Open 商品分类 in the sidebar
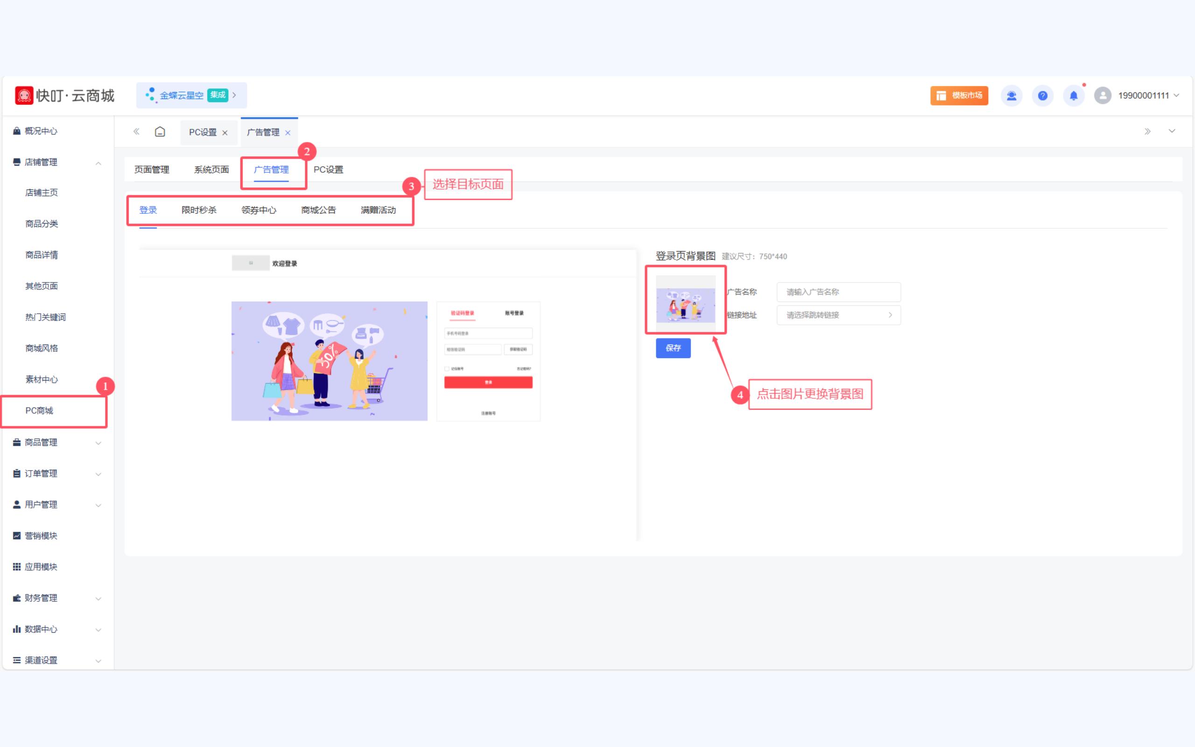The width and height of the screenshot is (1195, 747). (42, 224)
